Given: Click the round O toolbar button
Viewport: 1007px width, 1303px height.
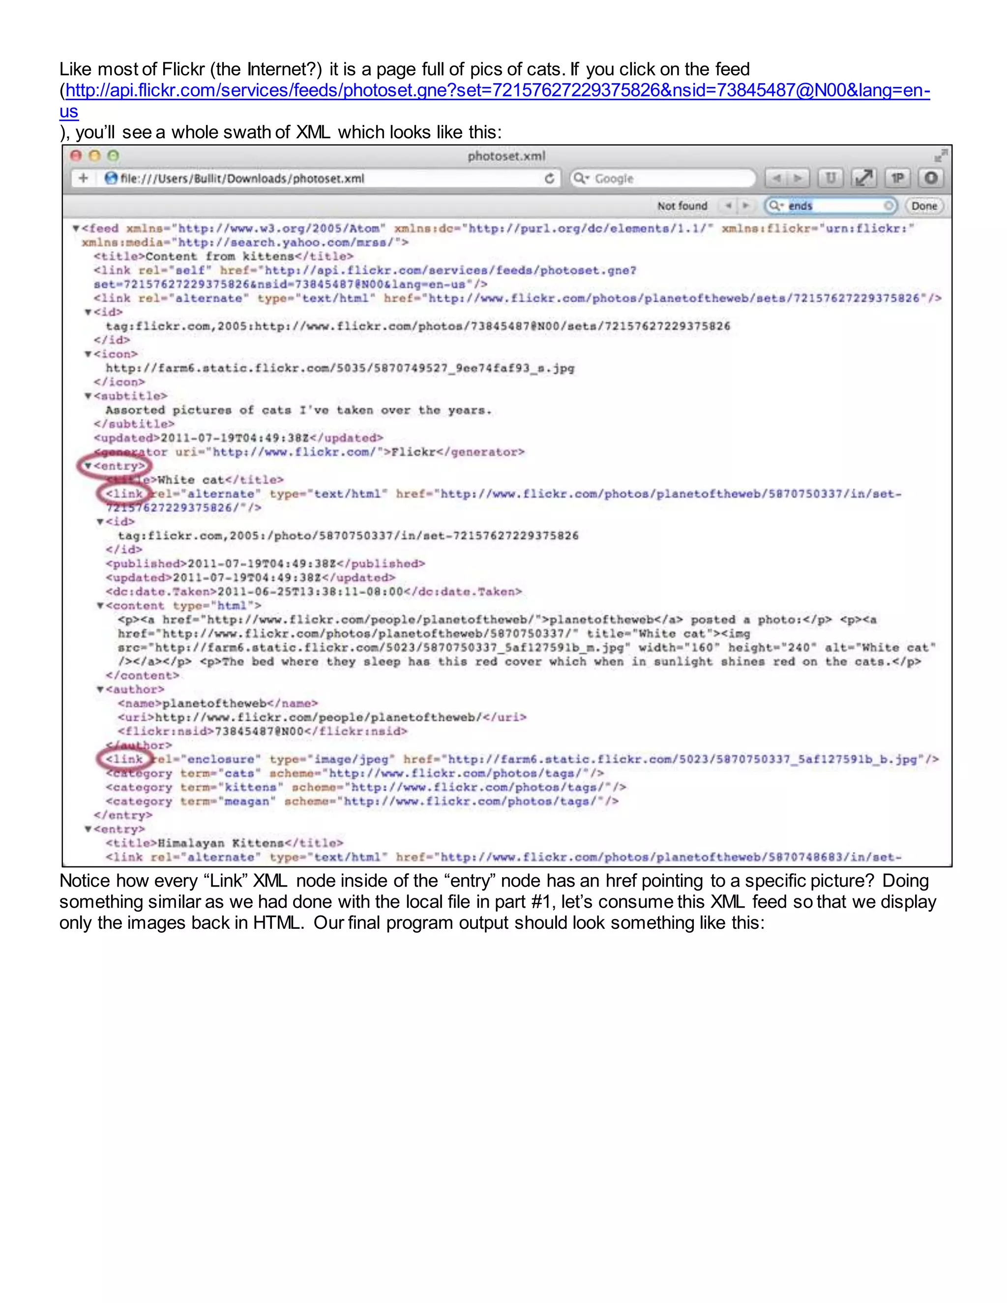Looking at the screenshot, I should (x=931, y=178).
